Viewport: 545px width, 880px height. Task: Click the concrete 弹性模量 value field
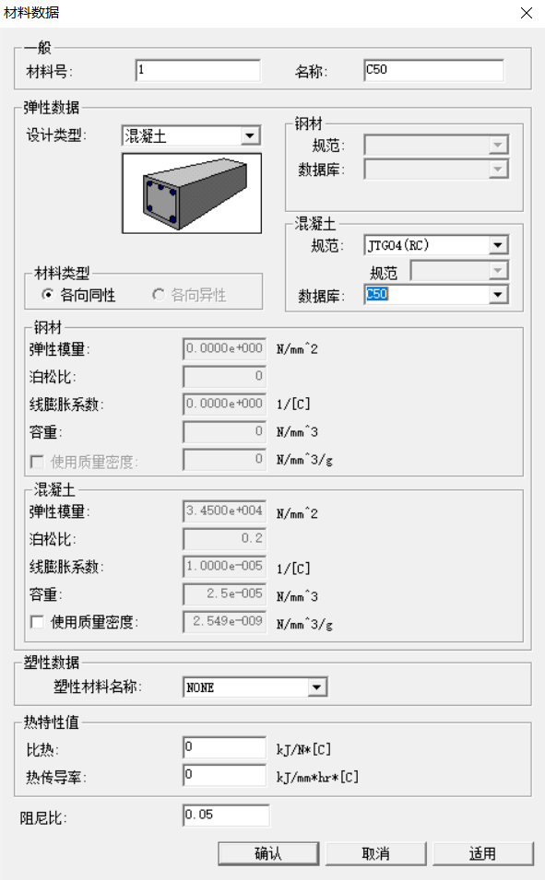pyautogui.click(x=225, y=510)
